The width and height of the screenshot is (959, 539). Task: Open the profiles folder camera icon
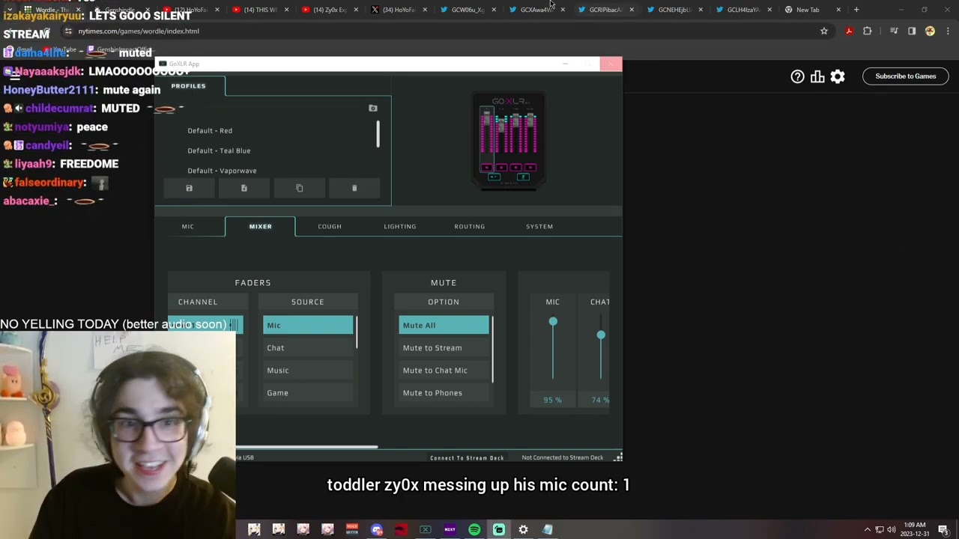[373, 108]
